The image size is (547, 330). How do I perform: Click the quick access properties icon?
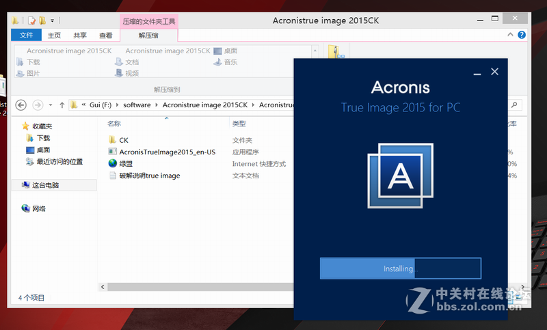pyautogui.click(x=31, y=21)
